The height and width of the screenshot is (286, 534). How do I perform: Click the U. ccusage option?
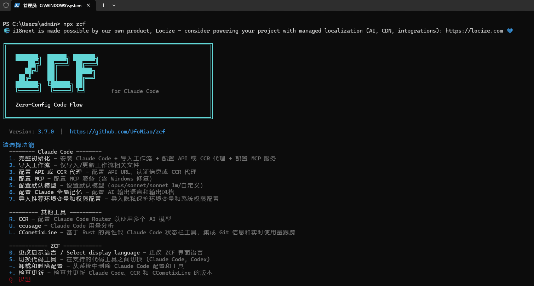click(62, 226)
